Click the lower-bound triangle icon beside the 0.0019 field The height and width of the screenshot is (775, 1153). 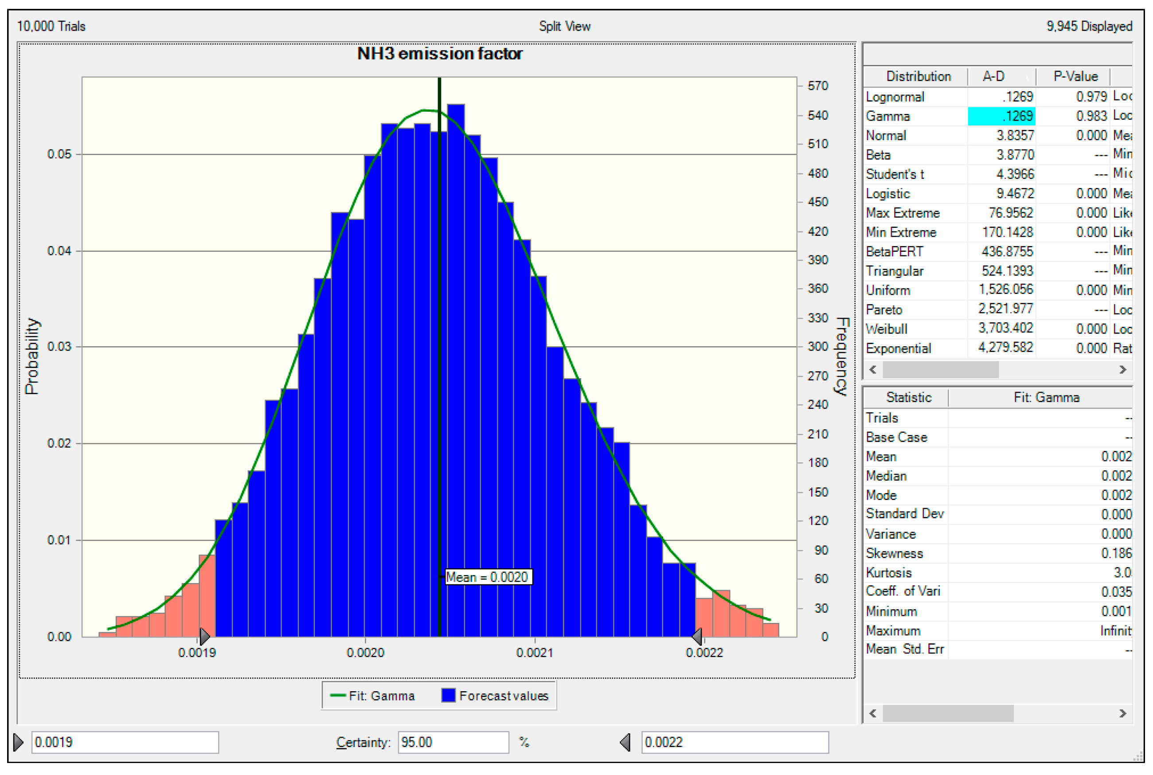18,742
